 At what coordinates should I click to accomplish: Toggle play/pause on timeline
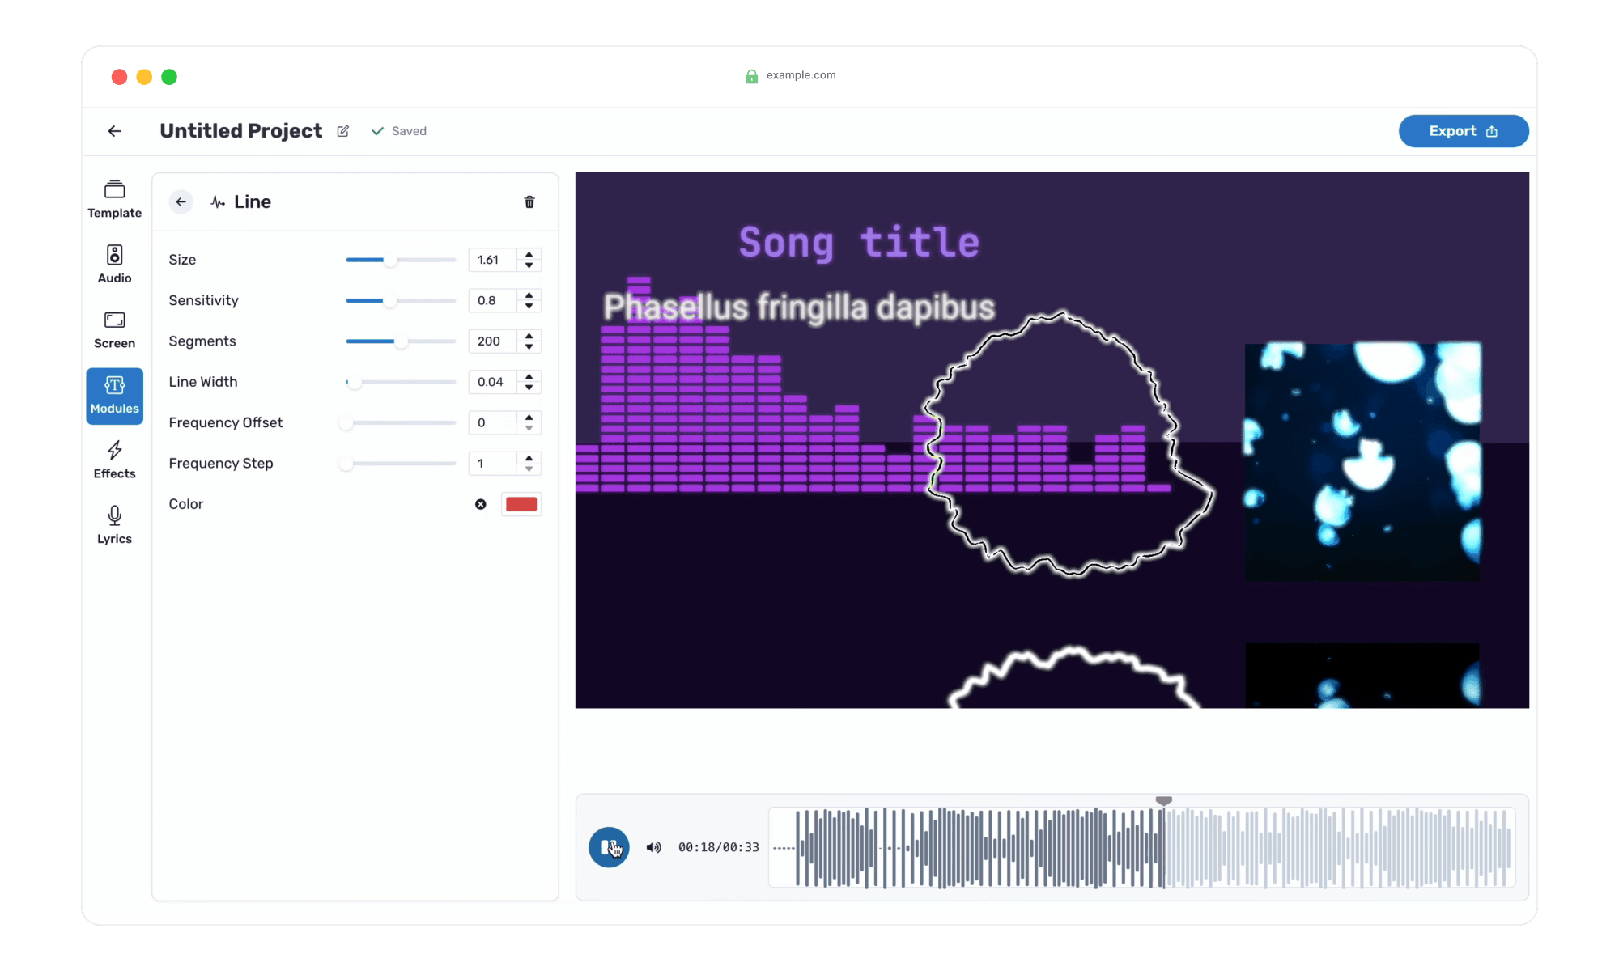610,847
